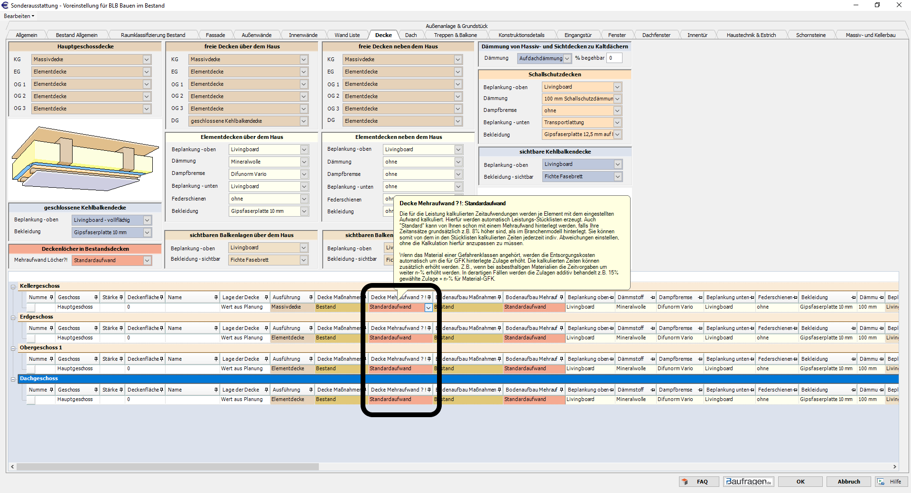Switch to the Dach tab

click(411, 35)
